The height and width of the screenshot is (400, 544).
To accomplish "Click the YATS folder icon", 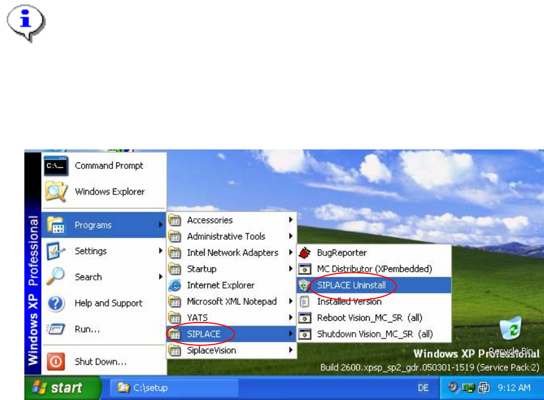I will click(x=175, y=318).
